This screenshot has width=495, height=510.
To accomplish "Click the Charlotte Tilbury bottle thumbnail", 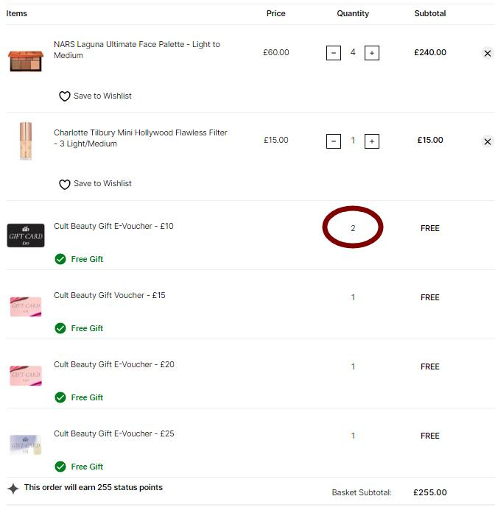I will click(26, 141).
